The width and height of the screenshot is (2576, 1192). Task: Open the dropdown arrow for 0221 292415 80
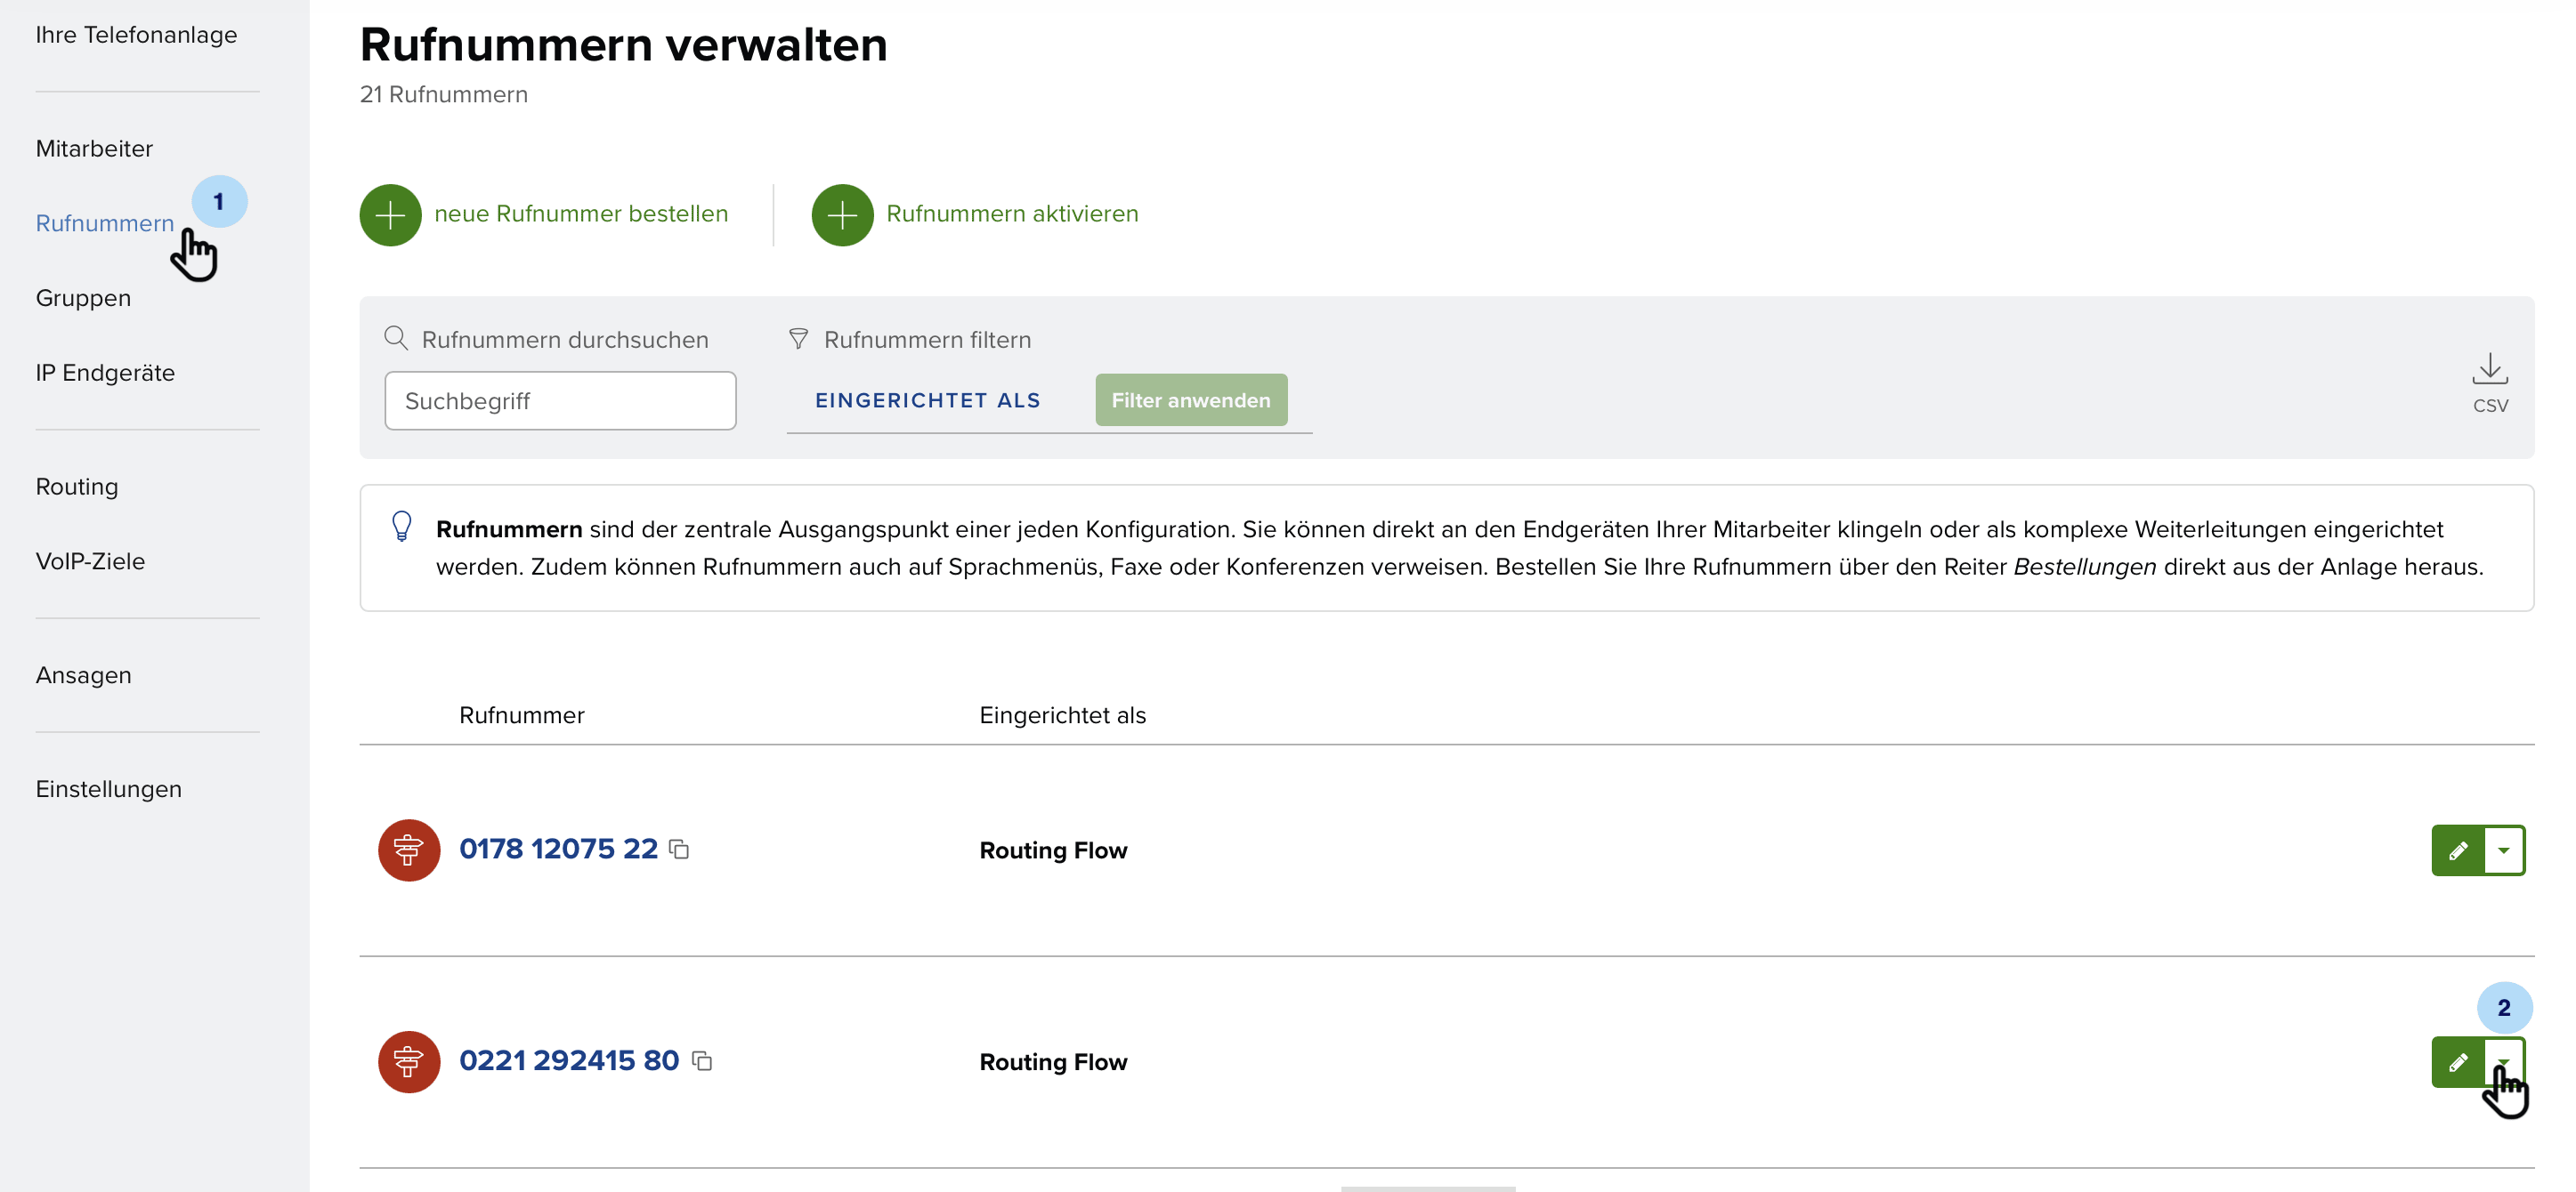[2504, 1061]
